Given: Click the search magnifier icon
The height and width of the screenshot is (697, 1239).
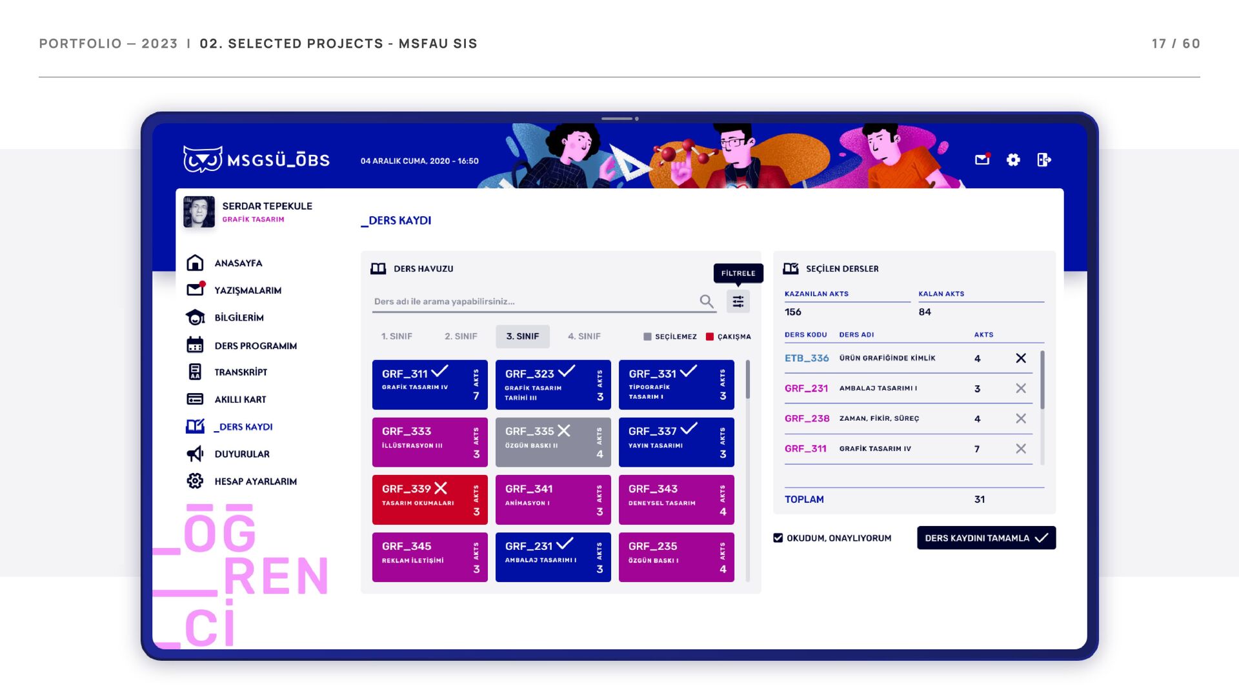Looking at the screenshot, I should [x=707, y=301].
